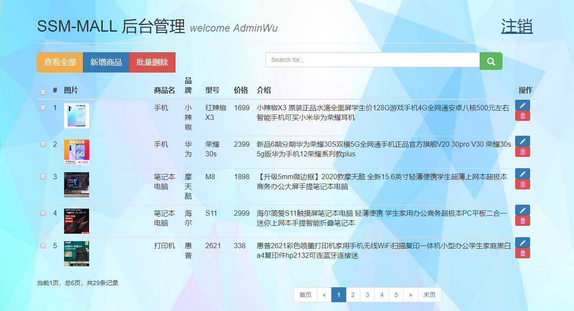
Task: Click the delete trash icon for 荣耀30s row
Action: 522,152
